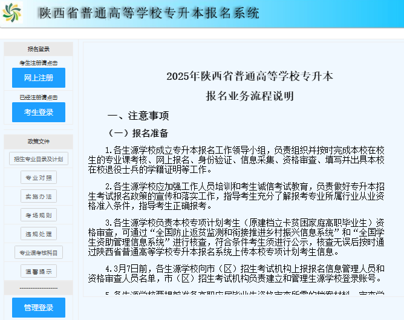
Task: Open the 违规处理 violation handling document
Action: [39, 233]
